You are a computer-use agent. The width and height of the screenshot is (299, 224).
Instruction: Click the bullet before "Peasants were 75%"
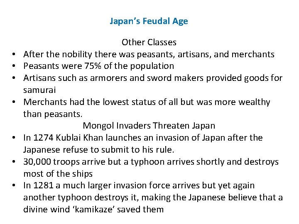[x=14, y=66]
